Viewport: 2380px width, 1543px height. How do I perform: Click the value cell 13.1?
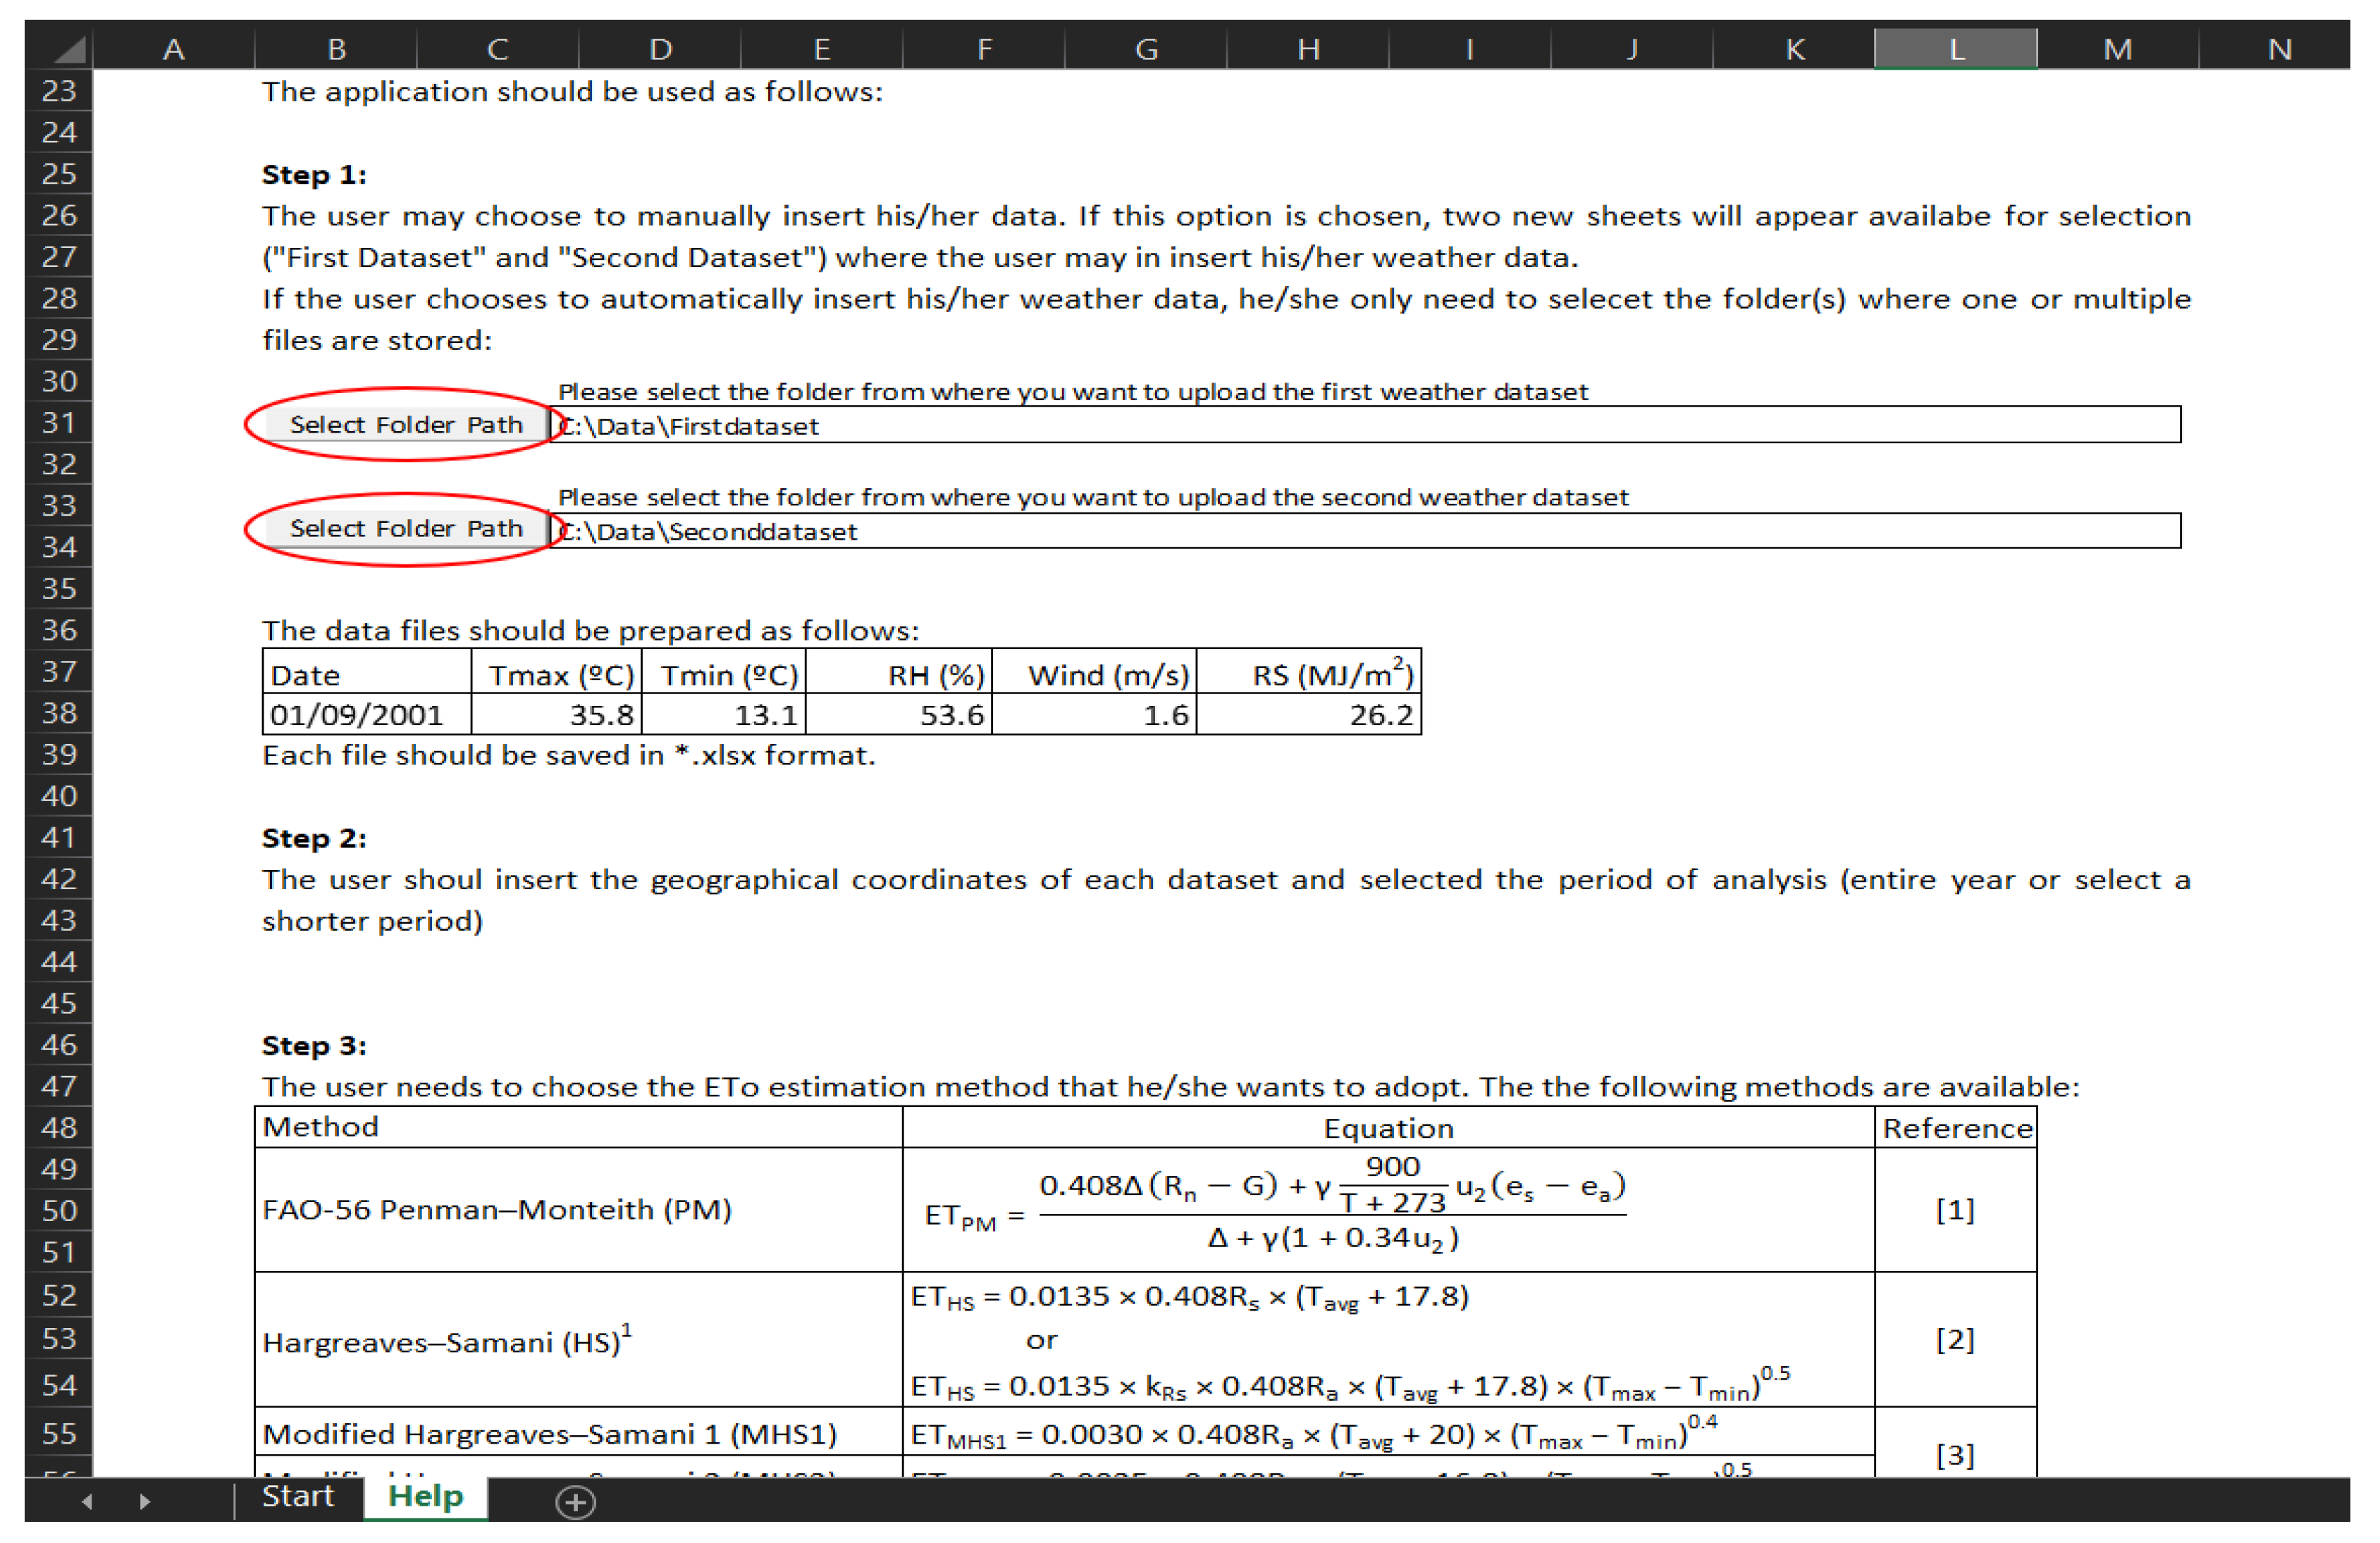(x=724, y=714)
